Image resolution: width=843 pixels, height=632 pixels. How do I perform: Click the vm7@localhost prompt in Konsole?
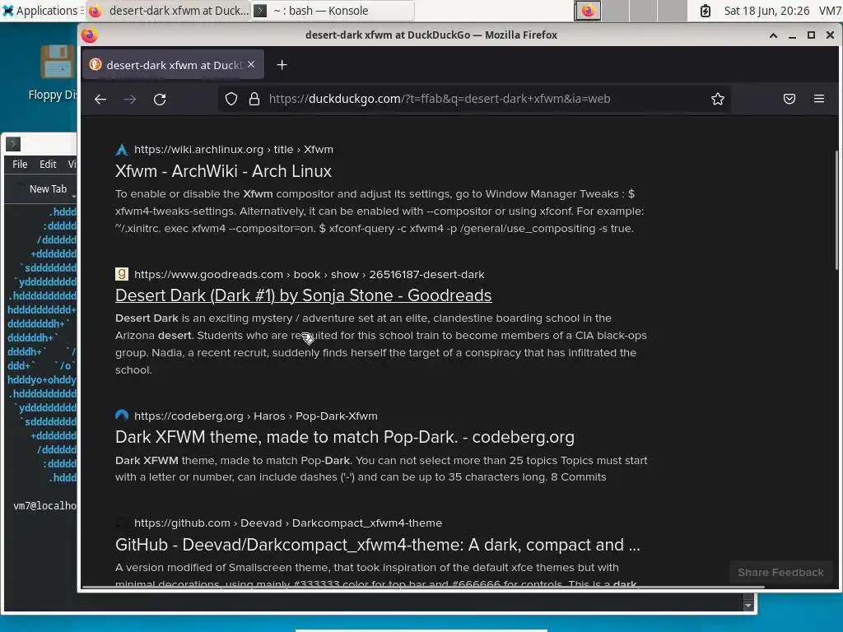tap(44, 506)
